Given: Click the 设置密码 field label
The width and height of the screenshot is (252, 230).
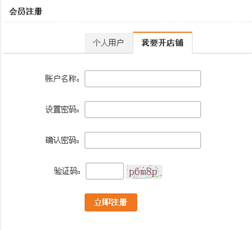Looking at the screenshot, I should [62, 109].
